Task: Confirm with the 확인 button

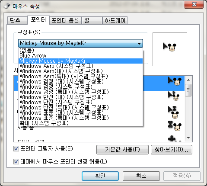Action: point(100,176)
